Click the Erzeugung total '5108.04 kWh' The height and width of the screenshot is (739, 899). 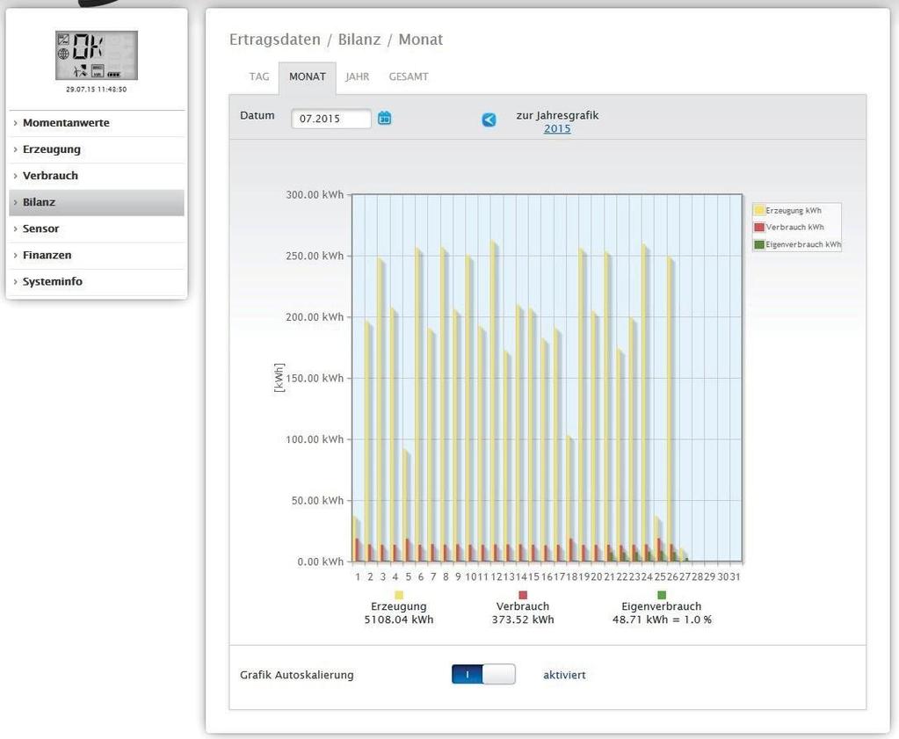pyautogui.click(x=399, y=619)
